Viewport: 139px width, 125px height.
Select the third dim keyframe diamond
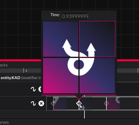(x=106, y=103)
